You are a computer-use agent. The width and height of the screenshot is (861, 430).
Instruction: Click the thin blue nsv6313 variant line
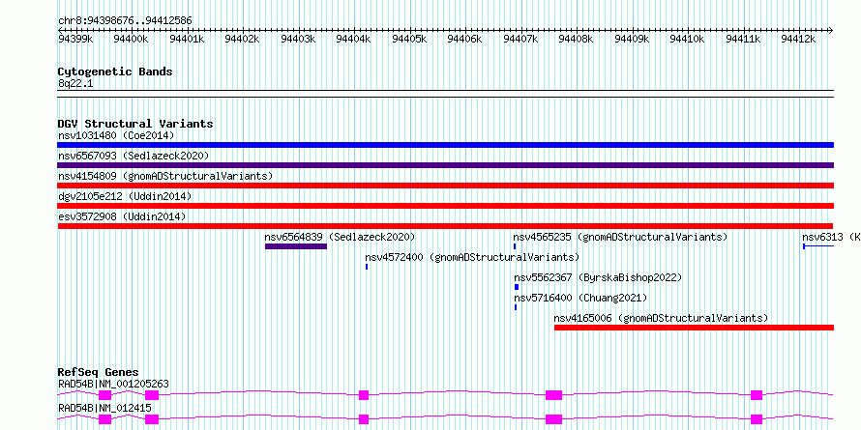tap(818, 246)
